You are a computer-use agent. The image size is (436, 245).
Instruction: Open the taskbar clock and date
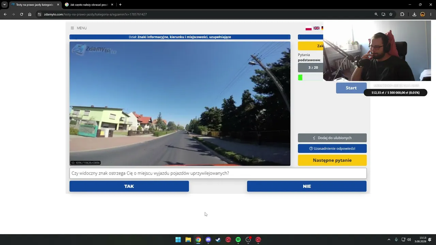[x=420, y=240]
